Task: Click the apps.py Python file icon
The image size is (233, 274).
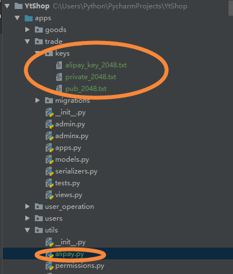Action: tap(50, 148)
